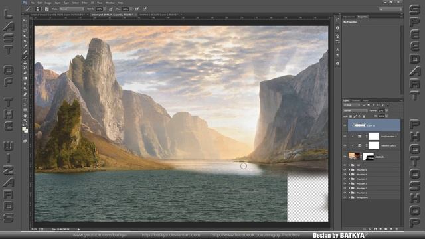425x239 pixels.
Task: Select the Path Selection tool
Action: coord(25,105)
